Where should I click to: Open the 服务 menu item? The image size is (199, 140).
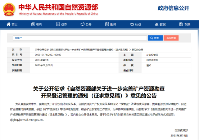[x=113, y=24]
